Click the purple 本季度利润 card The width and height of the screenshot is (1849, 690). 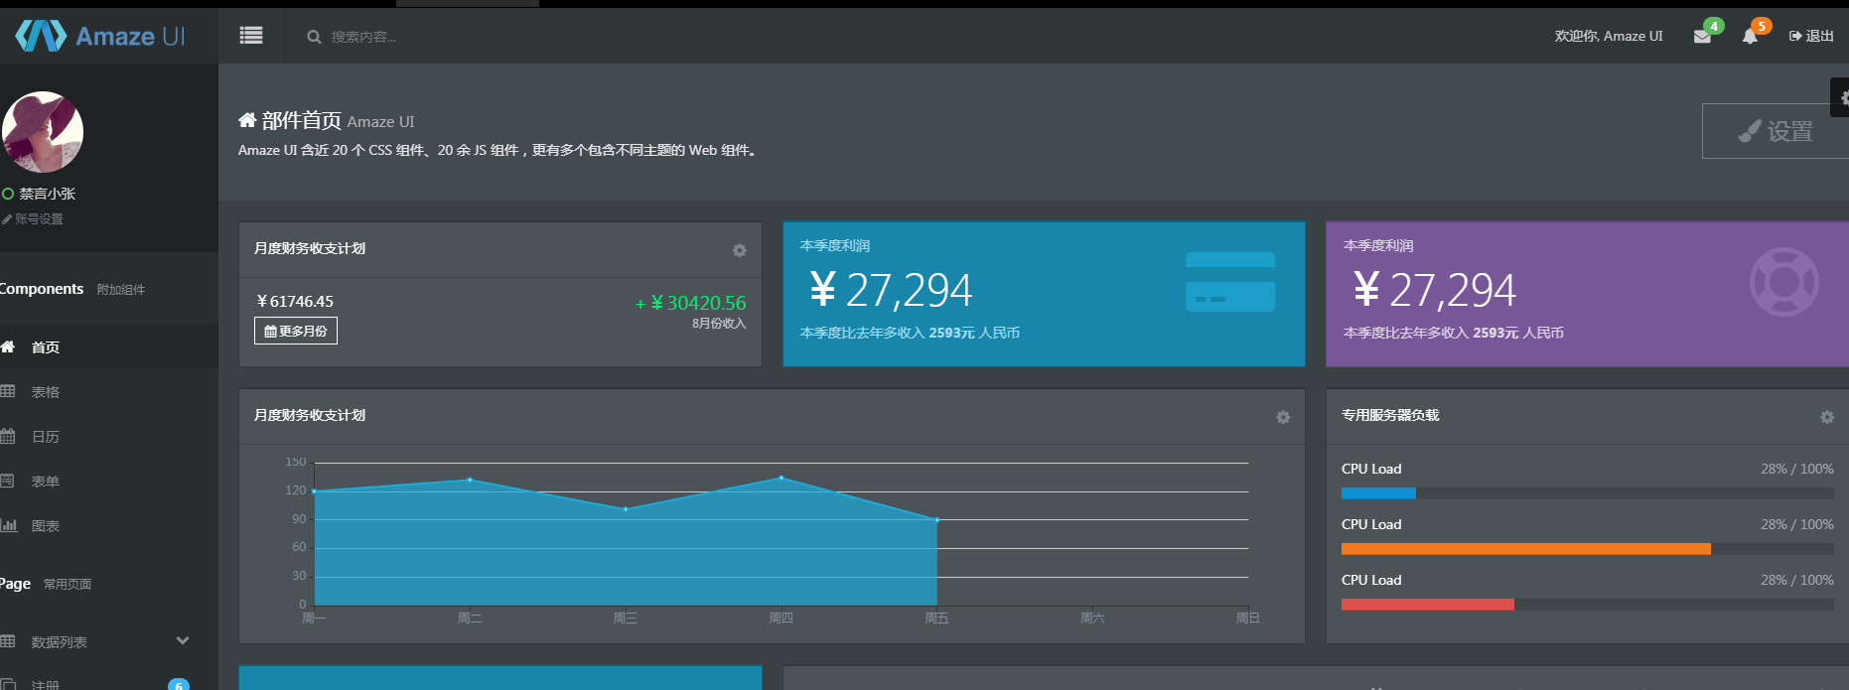click(1587, 294)
